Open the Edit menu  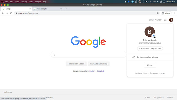[12, 2]
